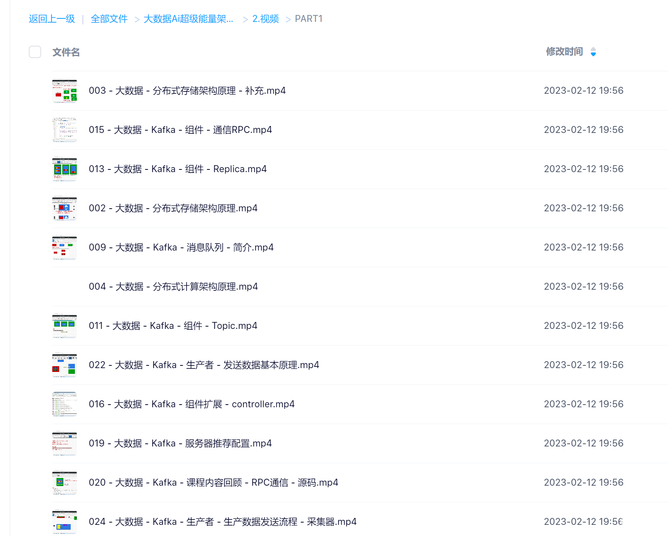668x536 pixels.
Task: Open thumbnail of 019 服务器推荐配置.mp4
Action: [65, 443]
